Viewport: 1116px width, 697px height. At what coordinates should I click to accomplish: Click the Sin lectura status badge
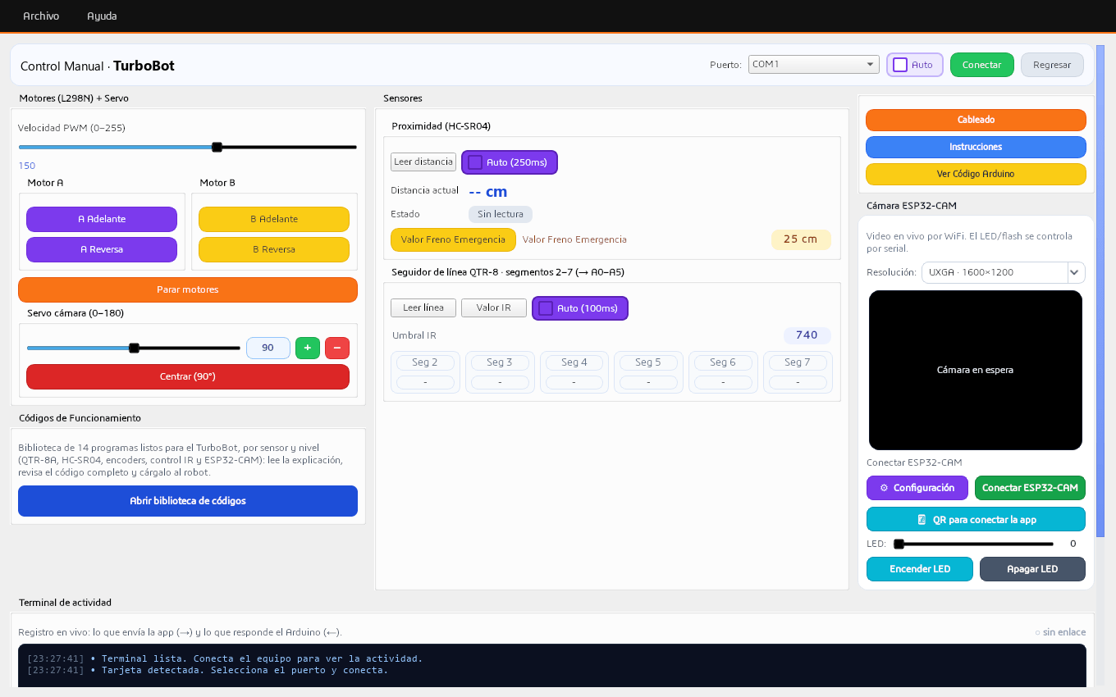pos(501,214)
